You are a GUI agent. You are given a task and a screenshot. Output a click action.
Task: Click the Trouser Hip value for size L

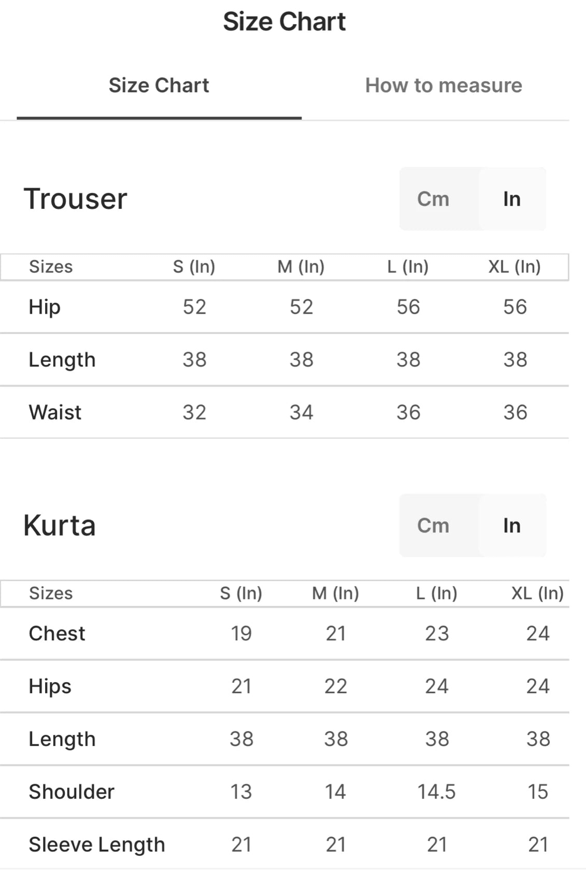408,307
